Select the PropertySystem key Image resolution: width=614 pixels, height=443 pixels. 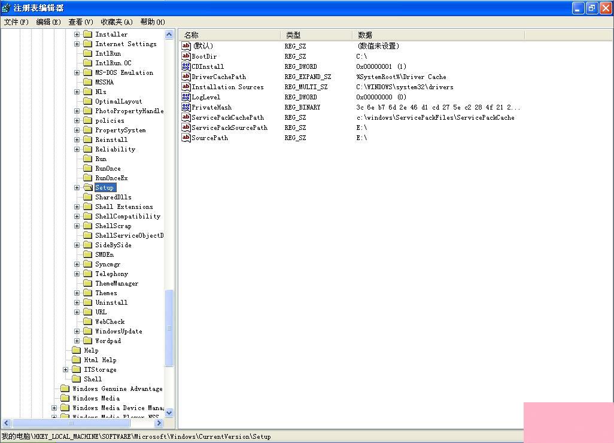121,130
